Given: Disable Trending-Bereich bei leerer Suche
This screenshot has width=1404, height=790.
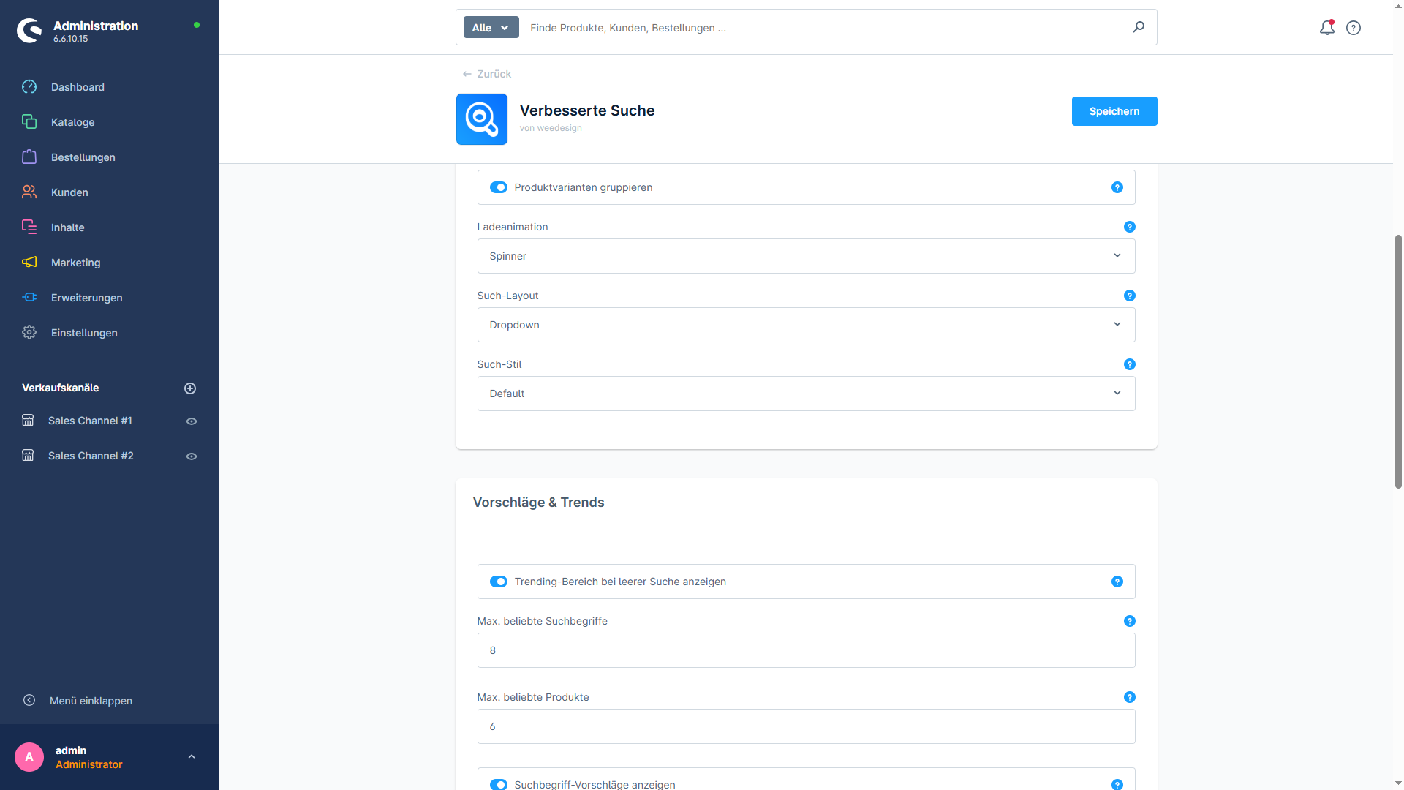Looking at the screenshot, I should click(x=499, y=582).
